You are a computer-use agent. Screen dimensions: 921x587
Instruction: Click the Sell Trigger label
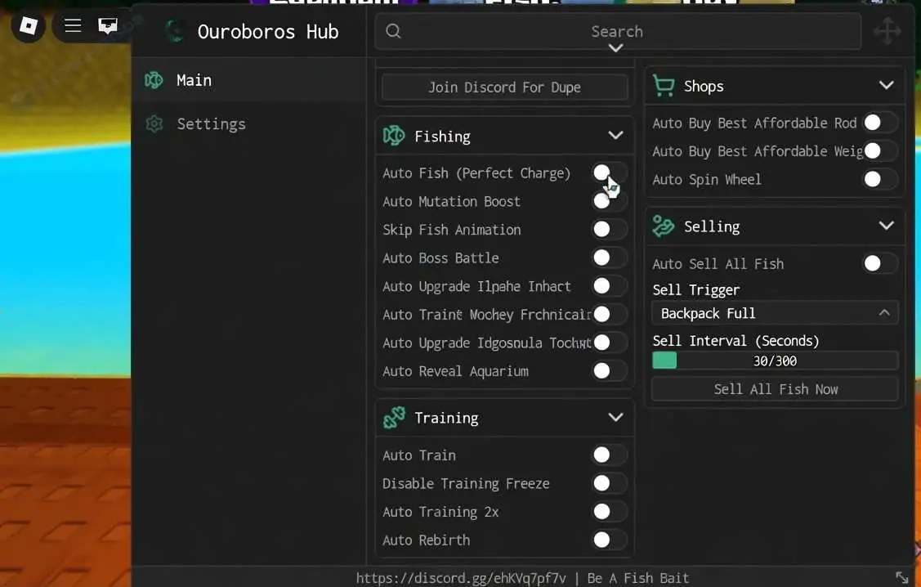pyautogui.click(x=696, y=289)
